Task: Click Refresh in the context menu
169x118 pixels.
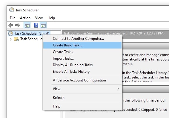Action: [82, 98]
